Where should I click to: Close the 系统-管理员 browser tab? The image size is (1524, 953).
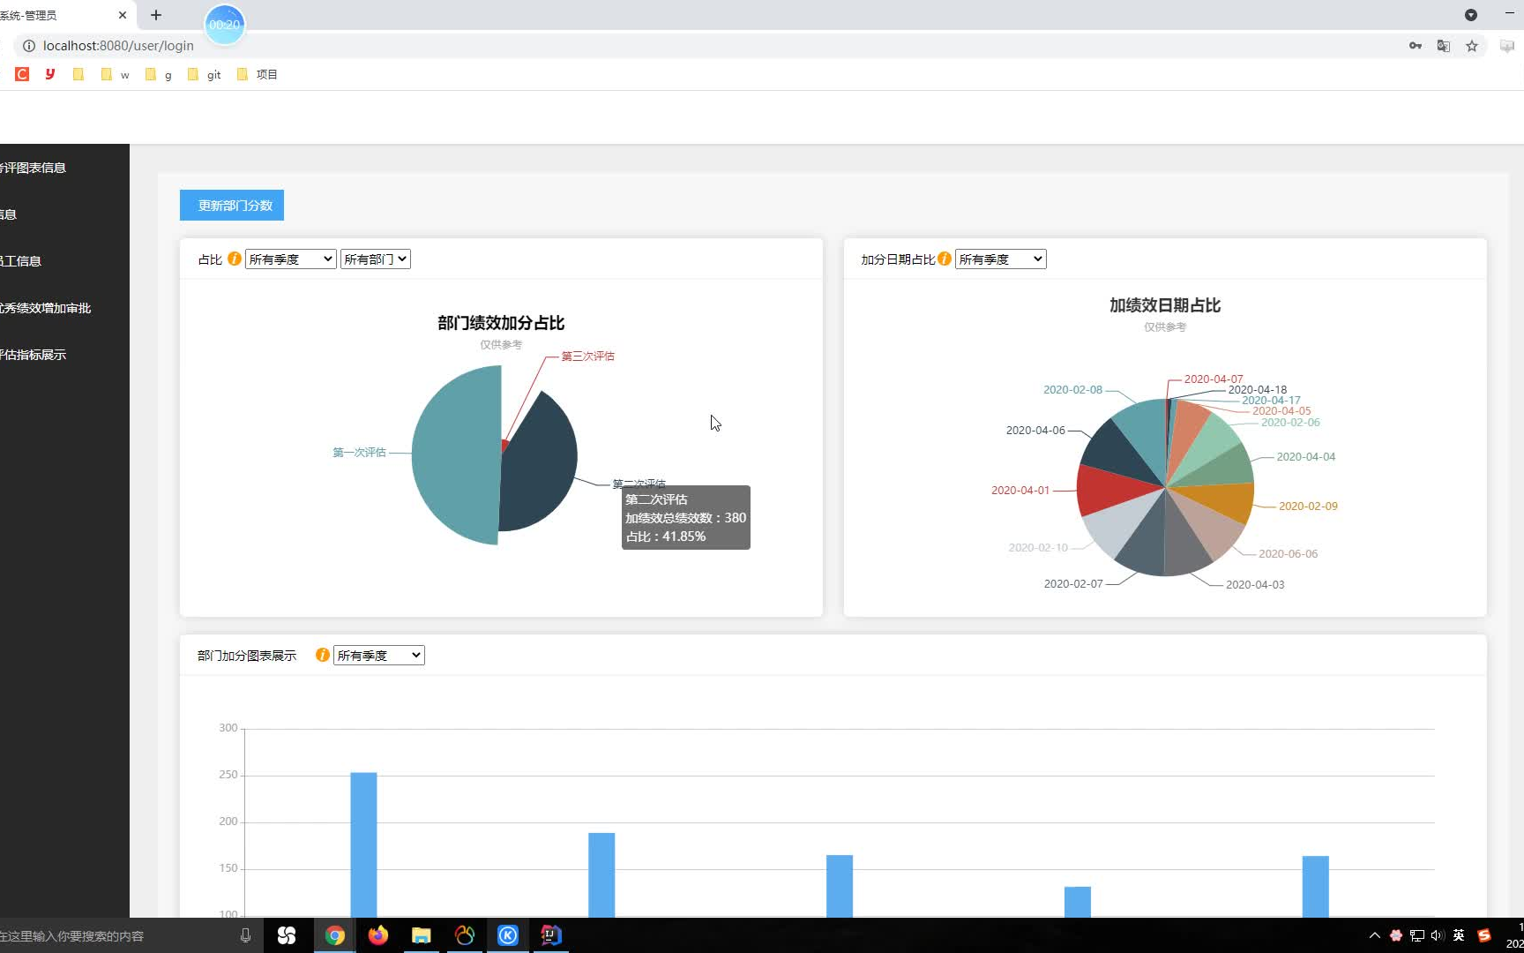pos(122,15)
